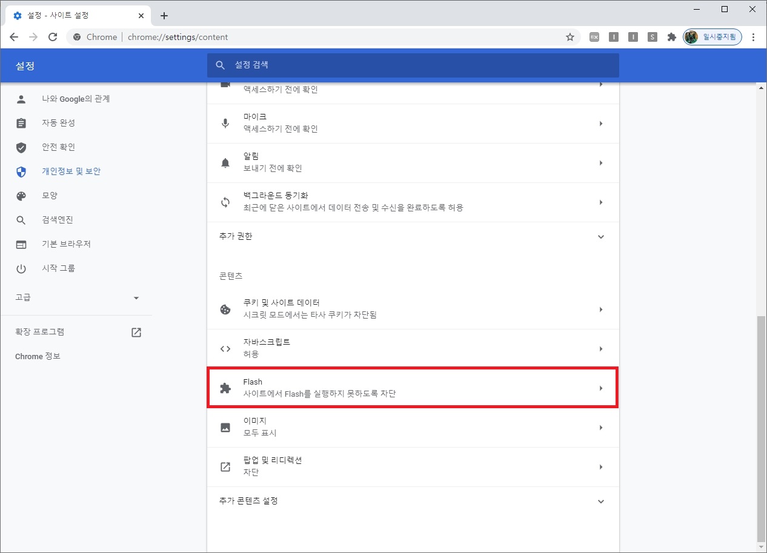
Task: Click the address bar URL chrome://settings/content
Action: pyautogui.click(x=178, y=37)
